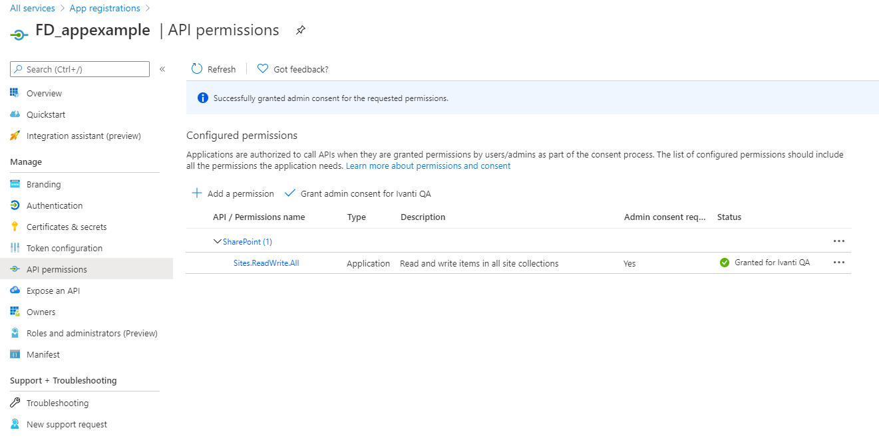This screenshot has width=879, height=444.
Task: Click the Refresh icon in the toolbar
Action: tap(197, 69)
